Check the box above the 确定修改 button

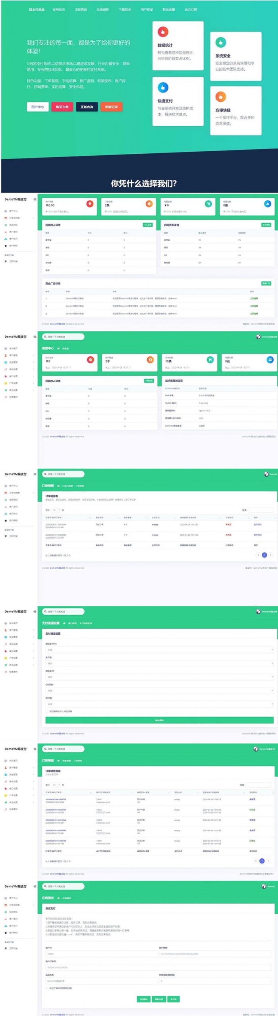click(x=47, y=711)
